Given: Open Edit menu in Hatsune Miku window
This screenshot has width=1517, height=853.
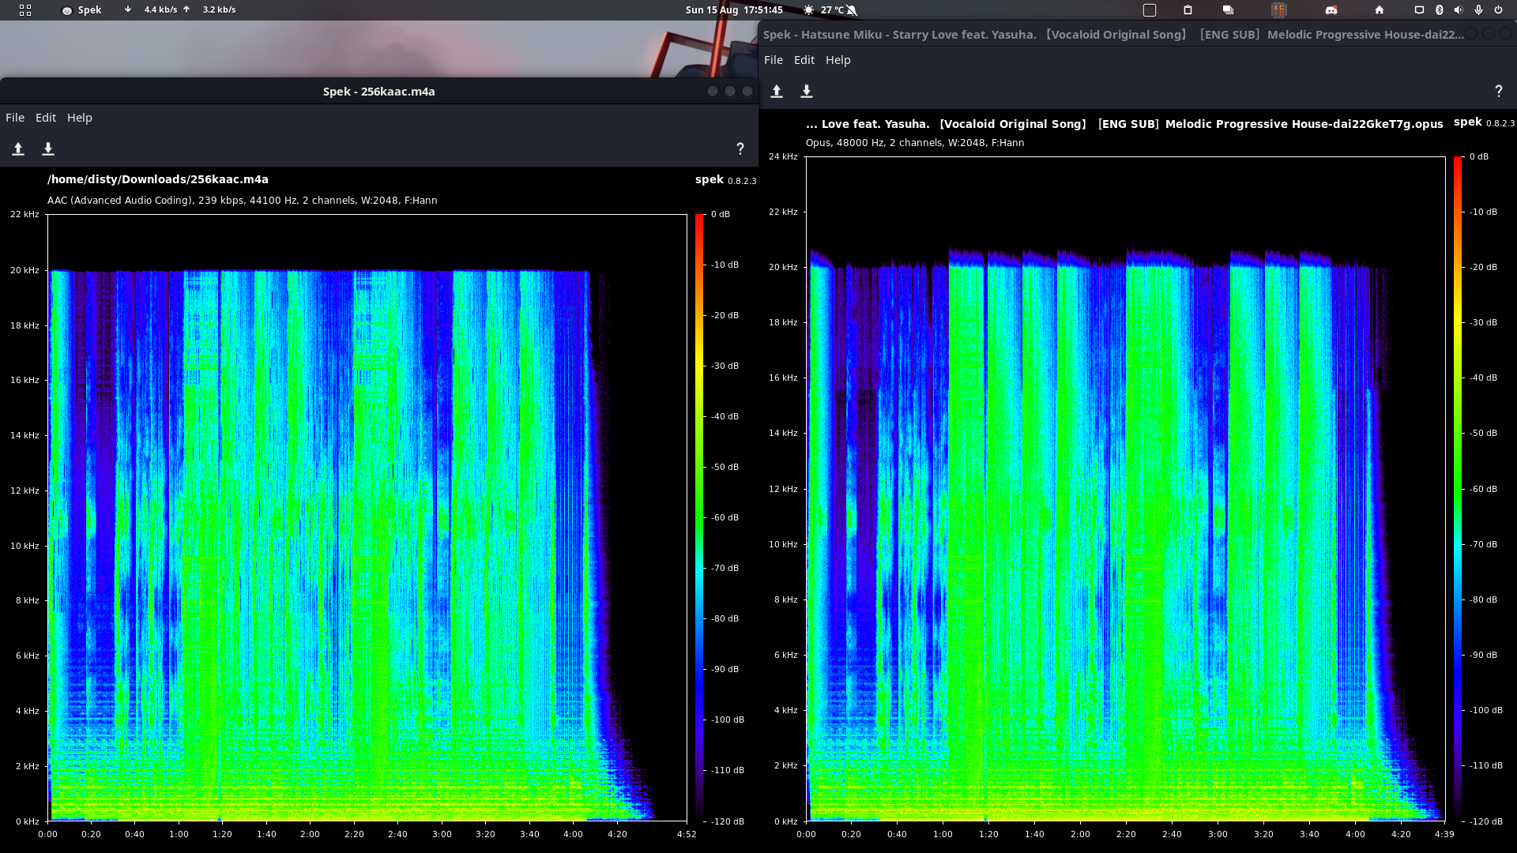Looking at the screenshot, I should (804, 60).
